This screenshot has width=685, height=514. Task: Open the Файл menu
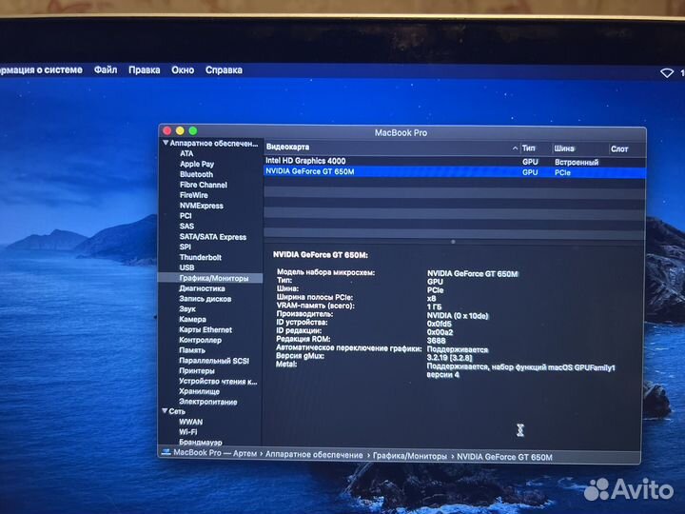pyautogui.click(x=106, y=69)
